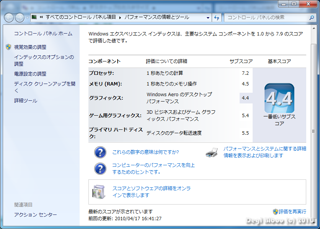Image resolution: width=320 pixels, height=229 pixels.
Task: Open the recent pages dropdown beside Forward
Action: tap(27, 18)
